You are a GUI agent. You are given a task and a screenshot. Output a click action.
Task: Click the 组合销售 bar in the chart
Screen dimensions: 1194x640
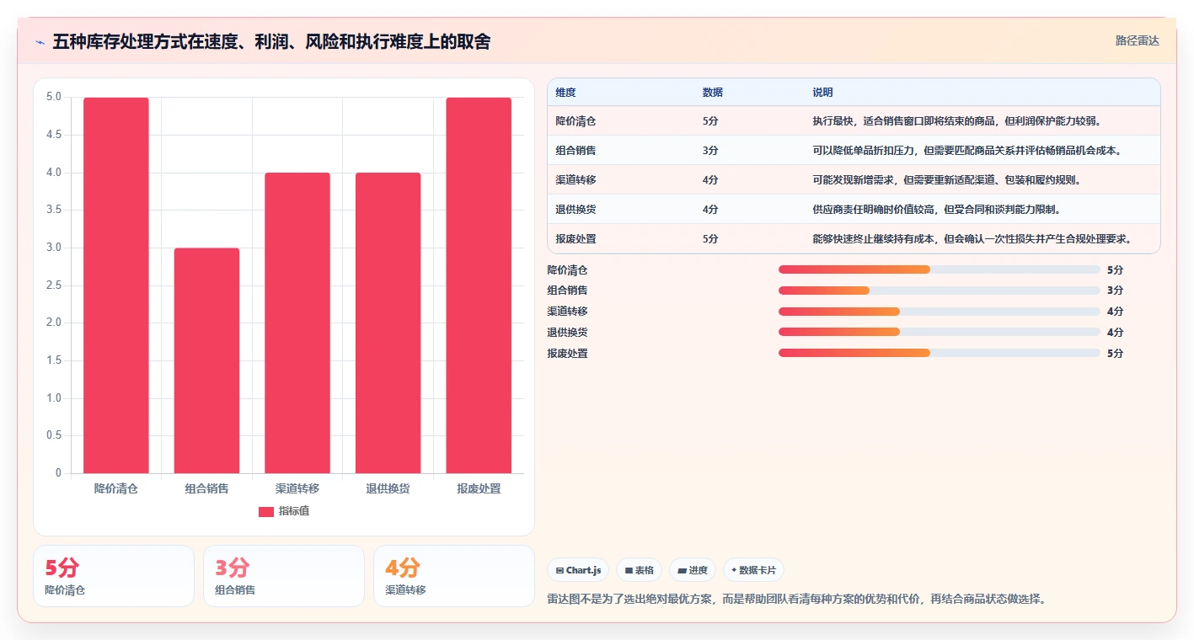point(206,360)
